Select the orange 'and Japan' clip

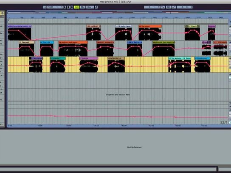click(73, 42)
